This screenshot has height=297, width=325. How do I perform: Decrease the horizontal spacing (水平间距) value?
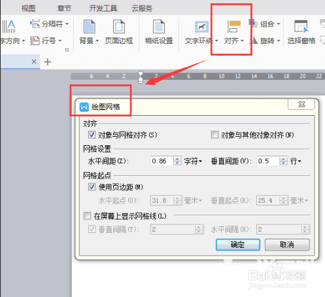(x=177, y=164)
